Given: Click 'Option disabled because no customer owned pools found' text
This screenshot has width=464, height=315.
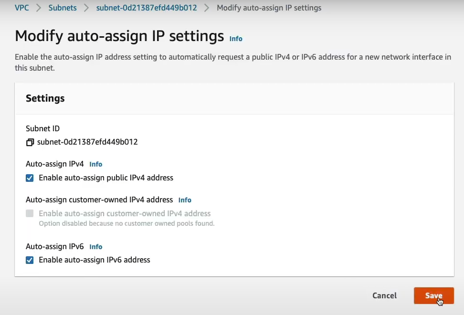Looking at the screenshot, I should click(127, 223).
